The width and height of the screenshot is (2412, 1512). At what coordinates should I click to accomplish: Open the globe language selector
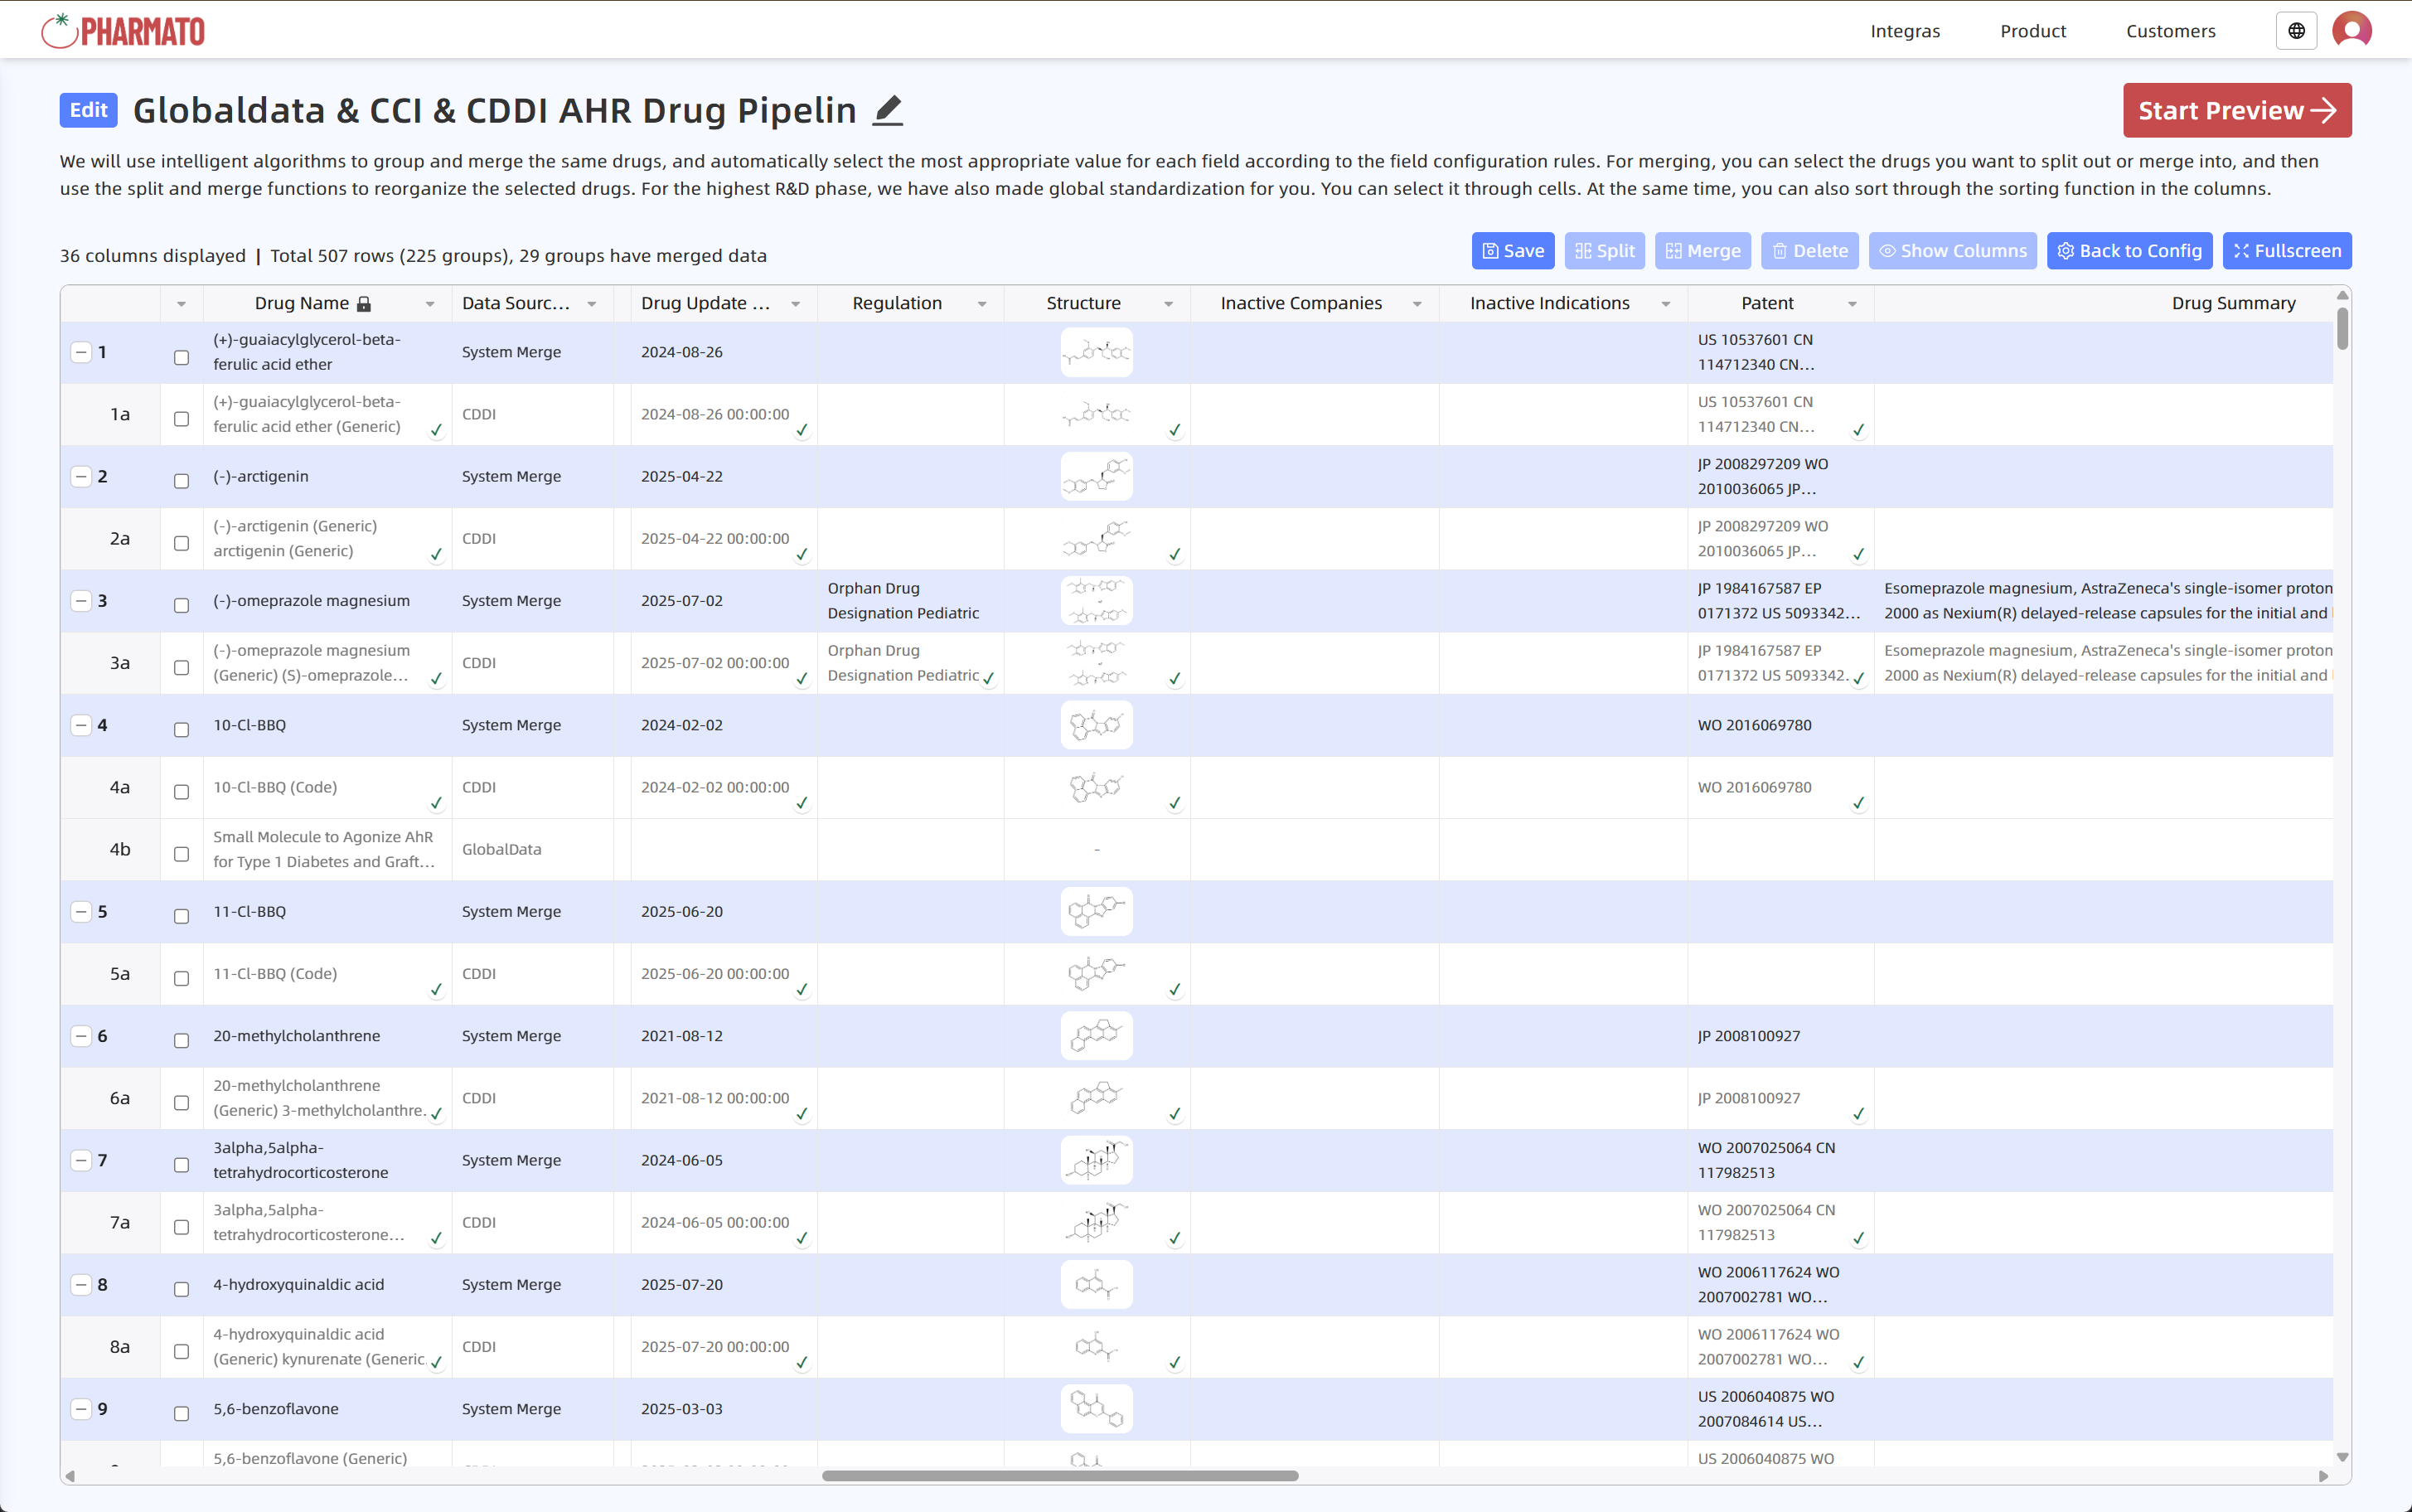point(2296,31)
